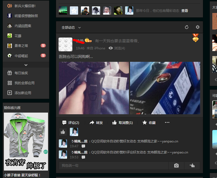Click the pointing hand icon beside comment box
Viewport: 217px width, 178px height.
pyautogui.click(x=192, y=166)
